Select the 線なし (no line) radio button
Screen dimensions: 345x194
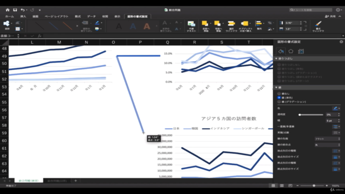(279, 94)
